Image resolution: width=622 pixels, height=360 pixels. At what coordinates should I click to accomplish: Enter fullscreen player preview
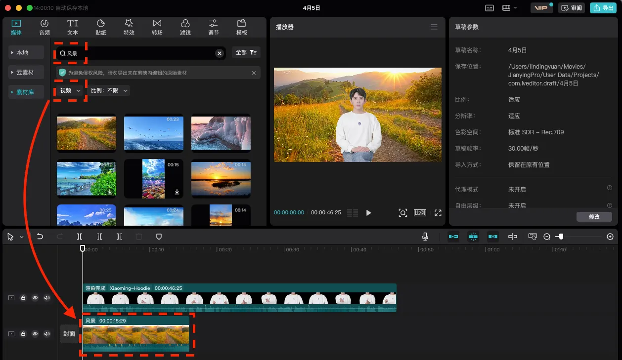[438, 213]
